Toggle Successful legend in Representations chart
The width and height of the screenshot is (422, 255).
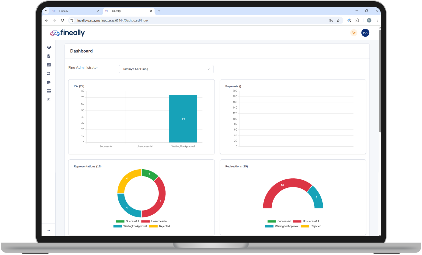(127, 221)
